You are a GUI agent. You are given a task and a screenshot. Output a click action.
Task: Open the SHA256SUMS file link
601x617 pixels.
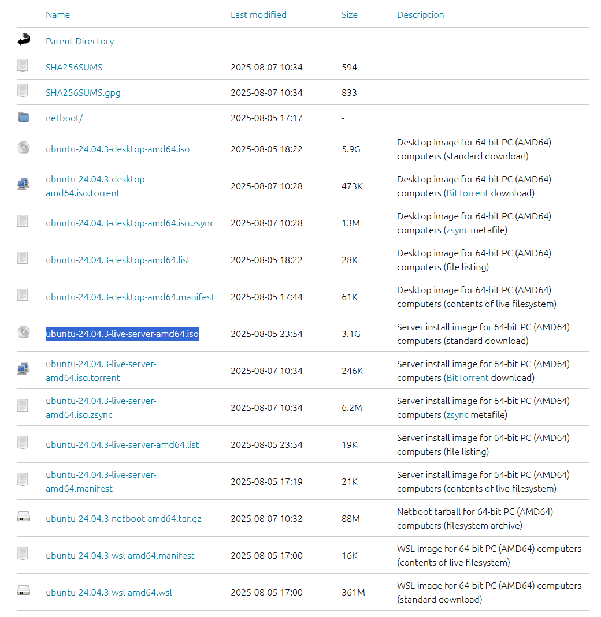[x=74, y=68]
